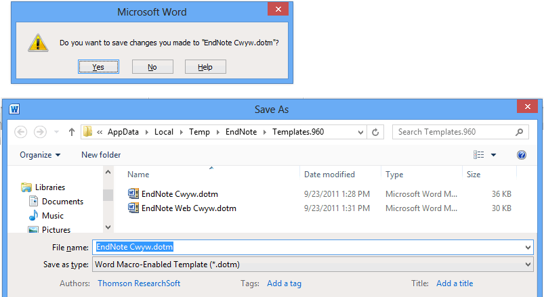Select file EndNote Cwyw.dotm
The width and height of the screenshot is (544, 297).
(180, 194)
